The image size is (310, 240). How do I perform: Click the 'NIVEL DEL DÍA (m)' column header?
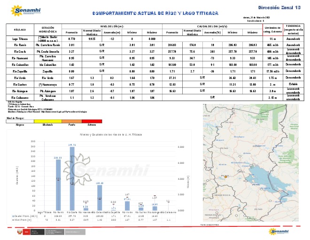pos(112,26)
